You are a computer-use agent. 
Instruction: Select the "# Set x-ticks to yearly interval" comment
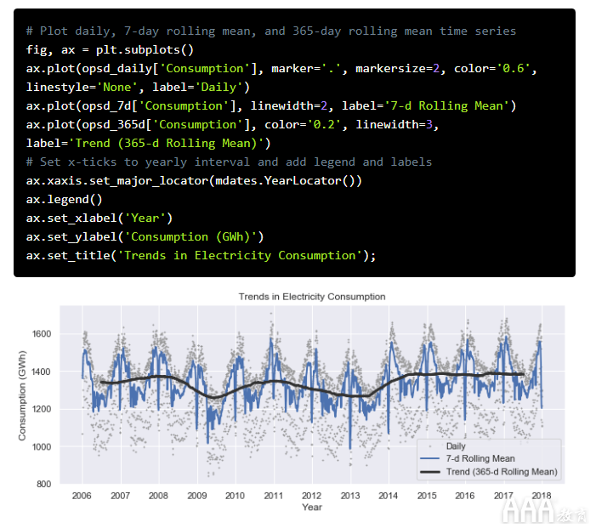(229, 162)
